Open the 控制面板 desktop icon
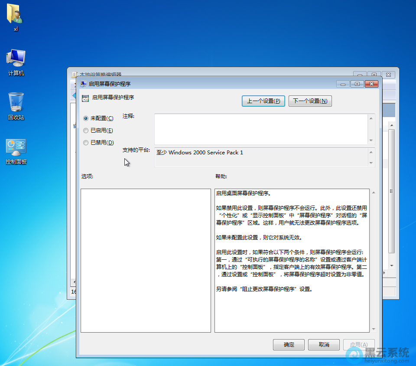 click(x=16, y=147)
